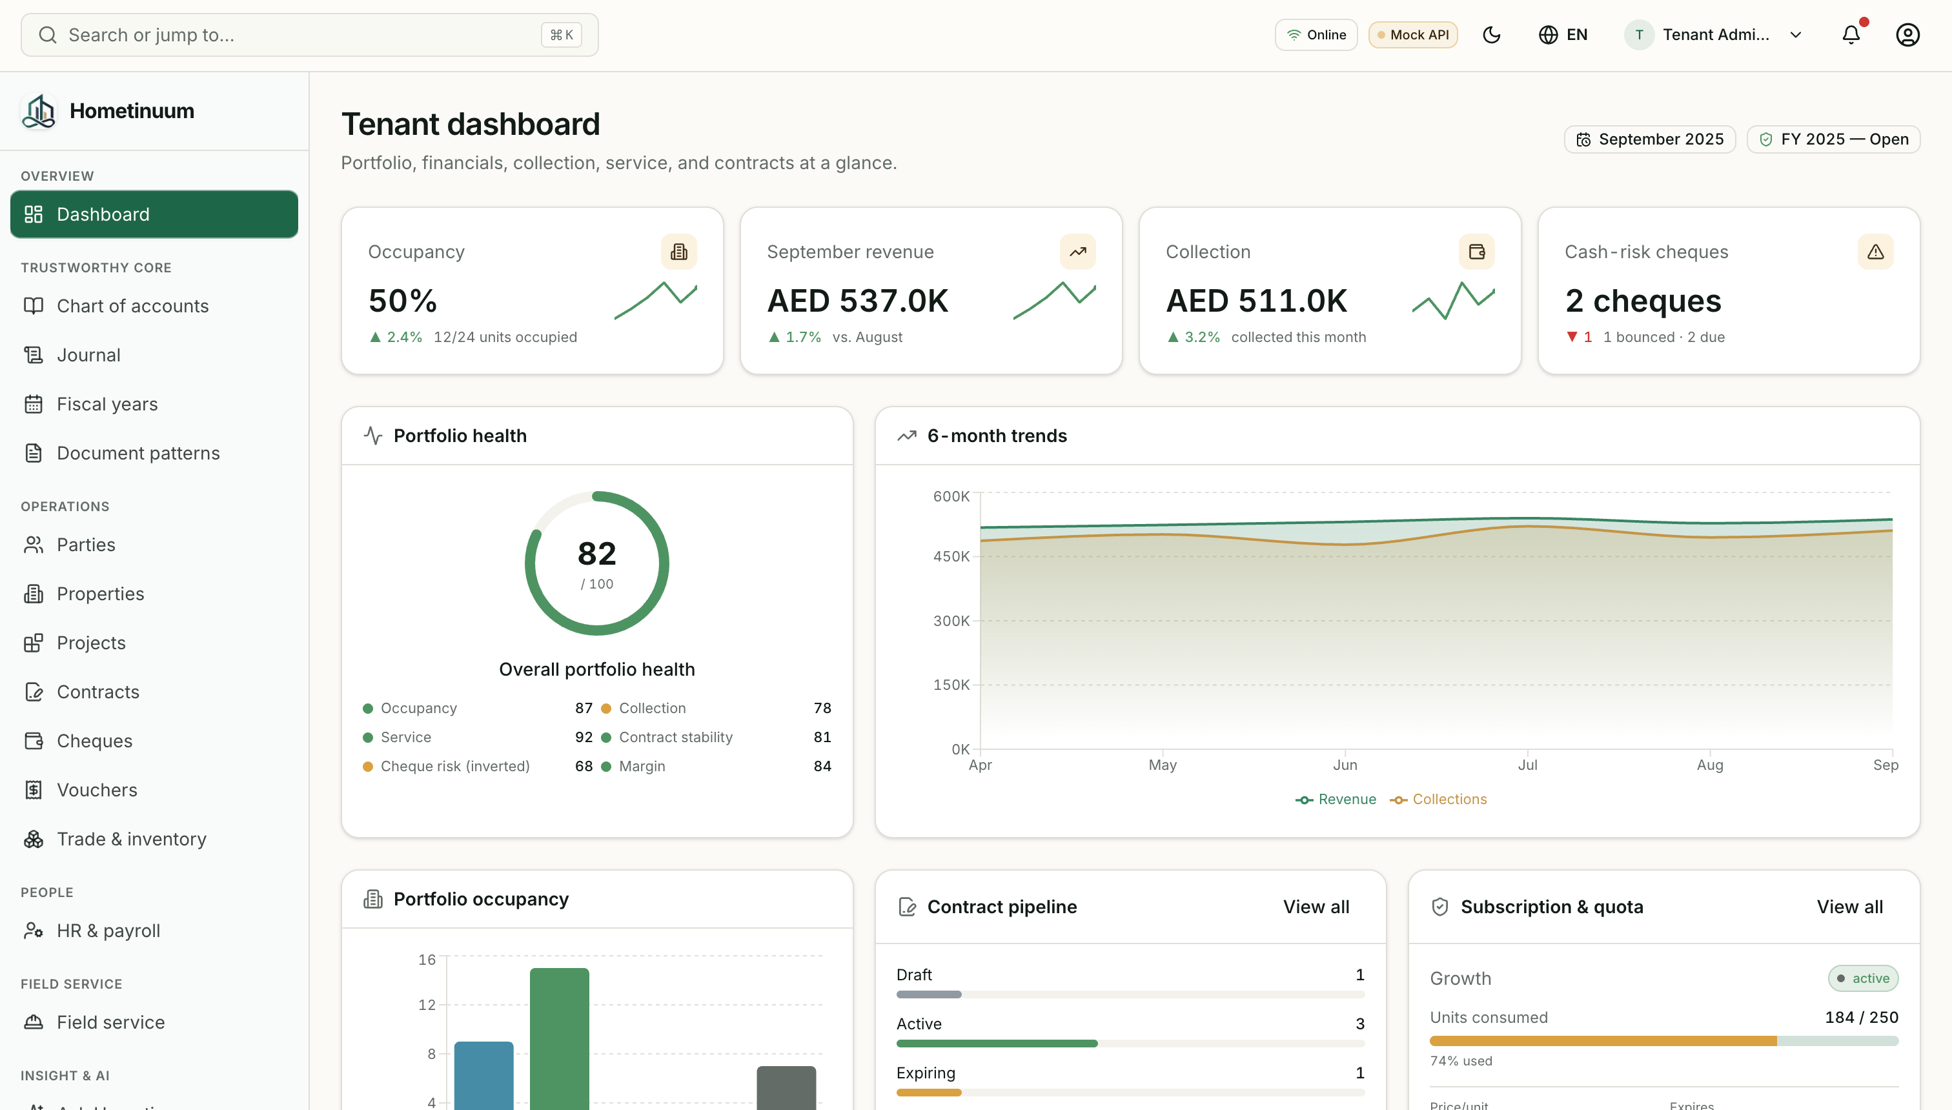Click the 6-month trends chart icon

[x=907, y=436]
